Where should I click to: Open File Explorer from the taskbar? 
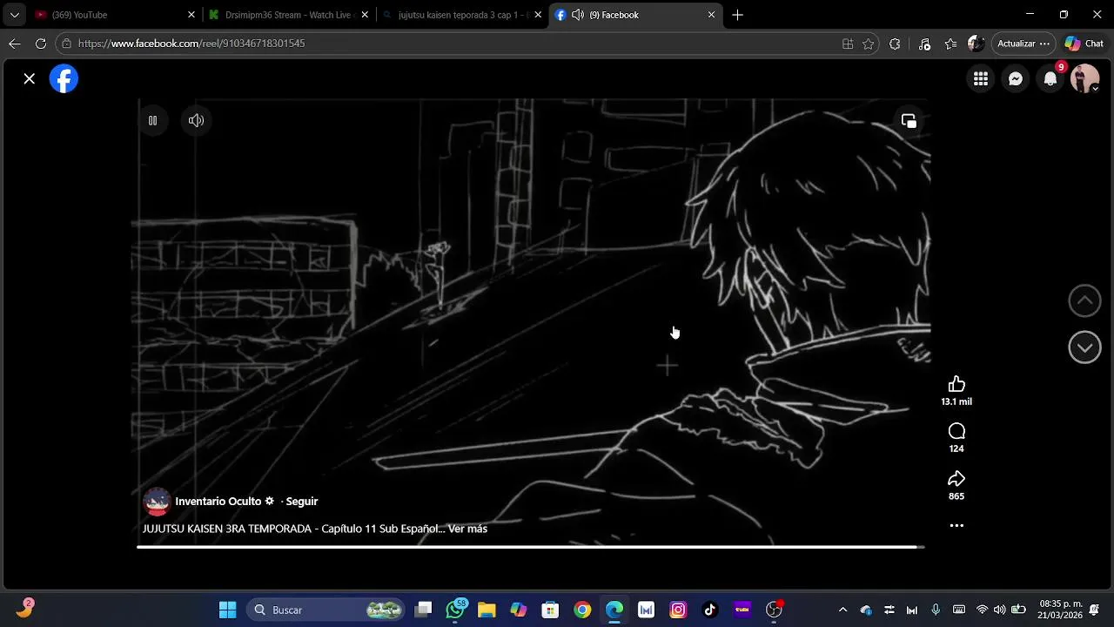pyautogui.click(x=487, y=610)
